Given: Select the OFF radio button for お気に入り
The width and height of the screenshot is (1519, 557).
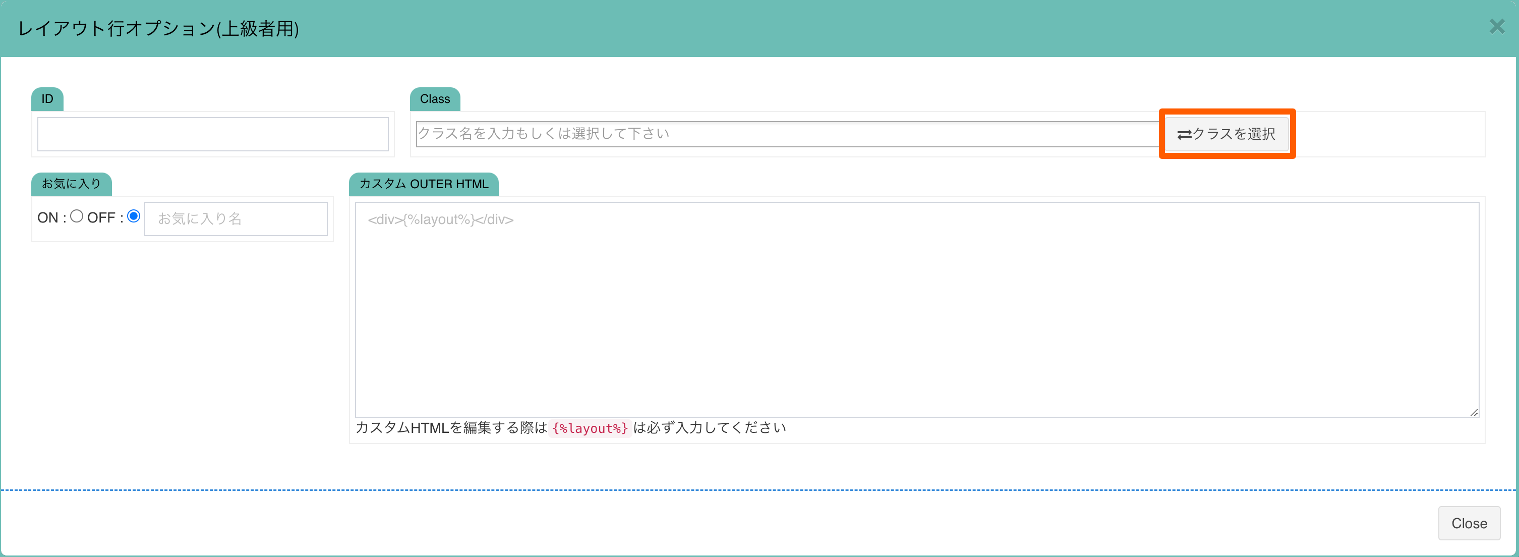Looking at the screenshot, I should [134, 216].
